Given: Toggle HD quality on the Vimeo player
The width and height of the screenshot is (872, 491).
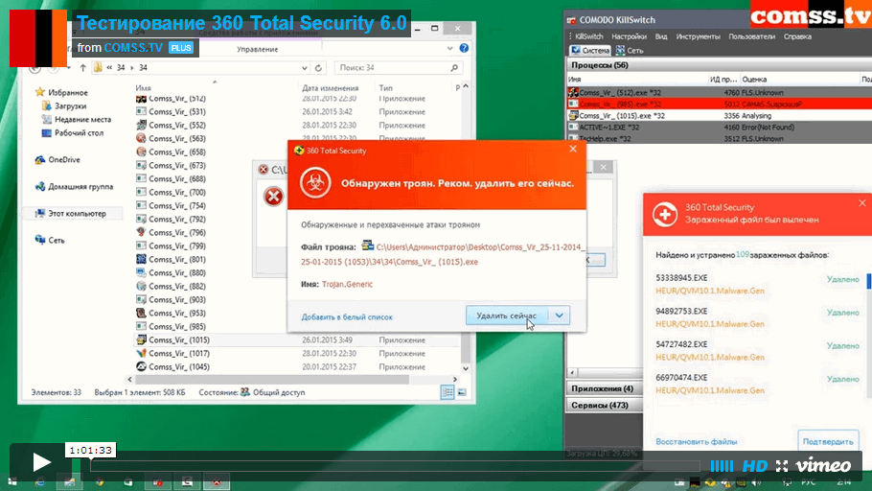Looking at the screenshot, I should click(x=755, y=466).
